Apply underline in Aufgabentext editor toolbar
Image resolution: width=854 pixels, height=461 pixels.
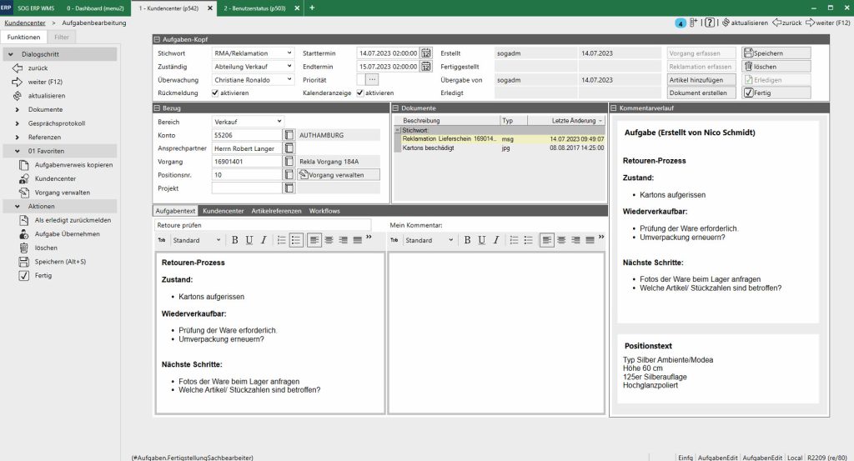pos(249,240)
